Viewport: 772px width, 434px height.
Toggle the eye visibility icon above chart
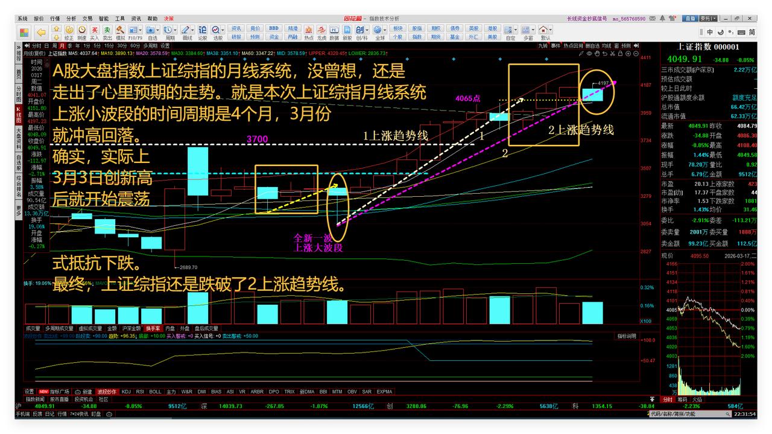589,54
